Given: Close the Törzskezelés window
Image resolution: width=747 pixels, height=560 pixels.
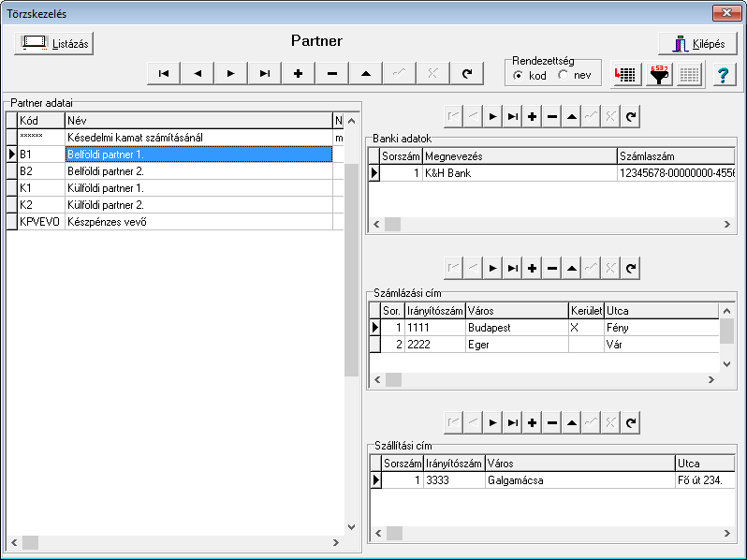Looking at the screenshot, I should [726, 13].
